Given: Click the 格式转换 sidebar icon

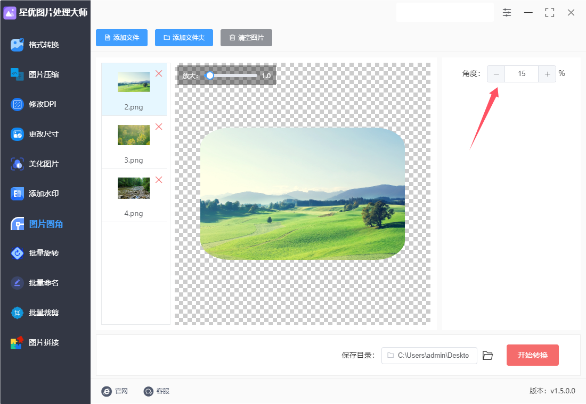Looking at the screenshot, I should tap(17, 45).
